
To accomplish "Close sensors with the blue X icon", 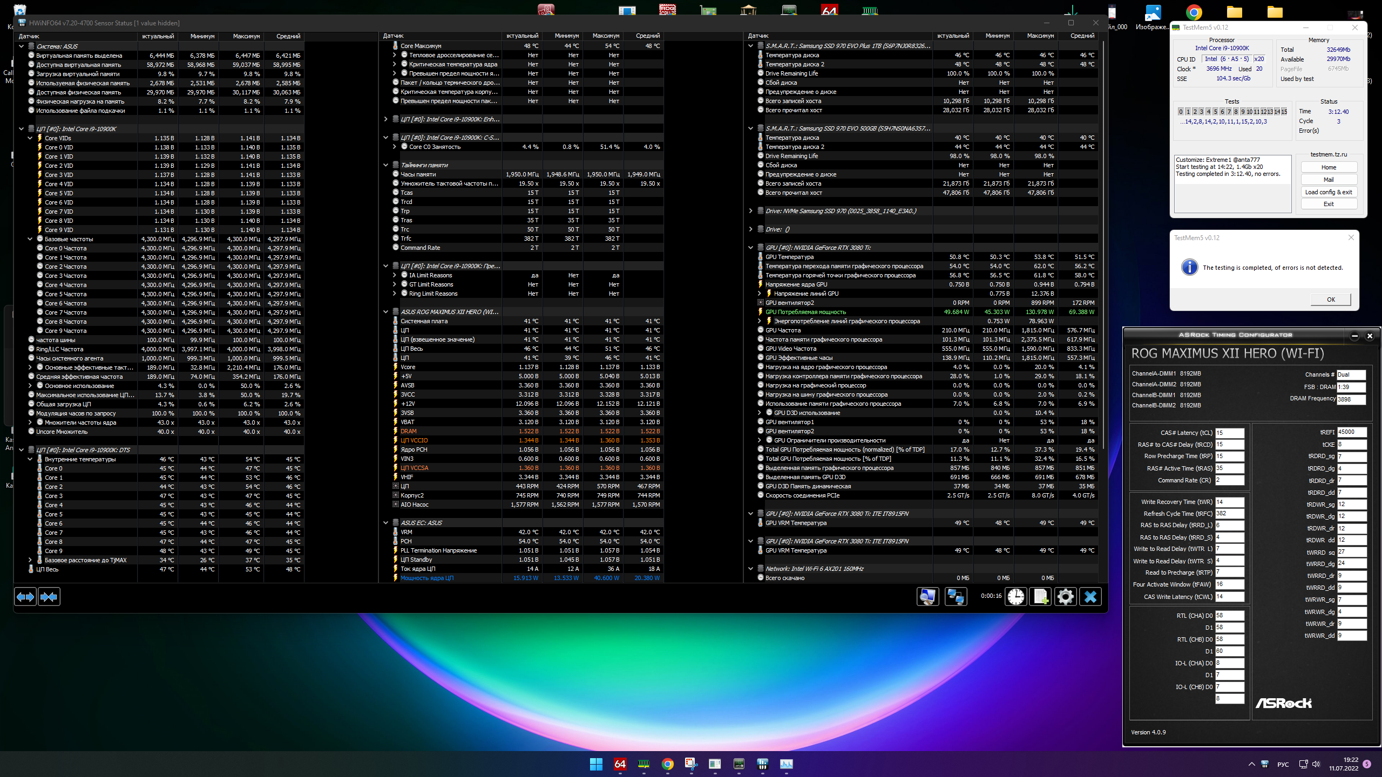I will (x=1090, y=597).
